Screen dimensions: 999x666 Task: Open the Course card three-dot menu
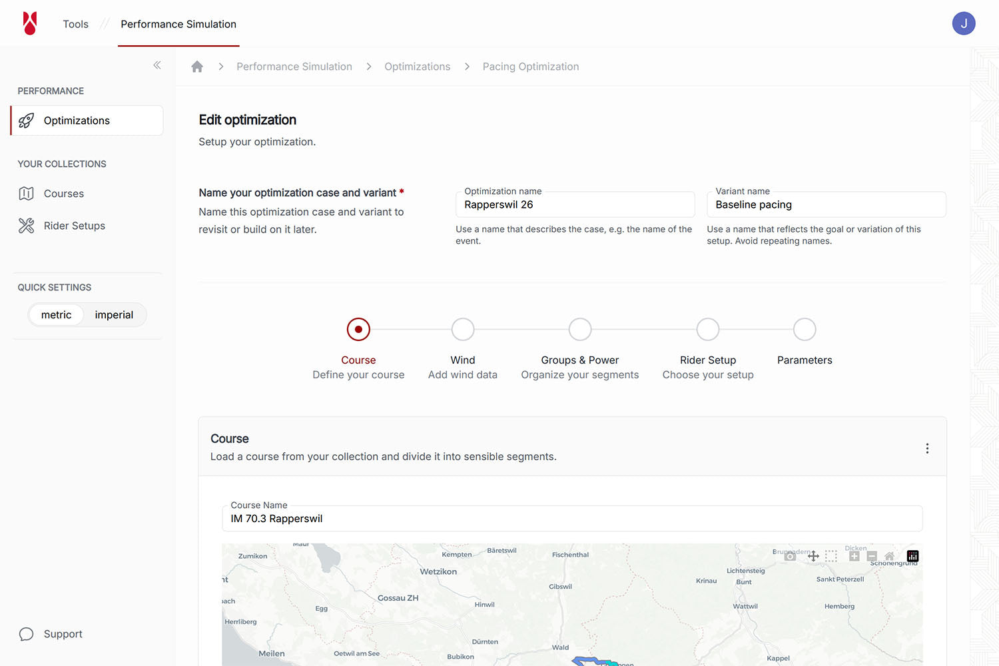[926, 448]
